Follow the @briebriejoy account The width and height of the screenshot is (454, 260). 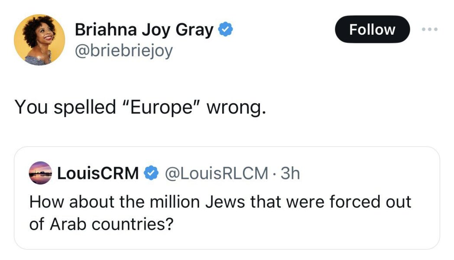coord(372,29)
